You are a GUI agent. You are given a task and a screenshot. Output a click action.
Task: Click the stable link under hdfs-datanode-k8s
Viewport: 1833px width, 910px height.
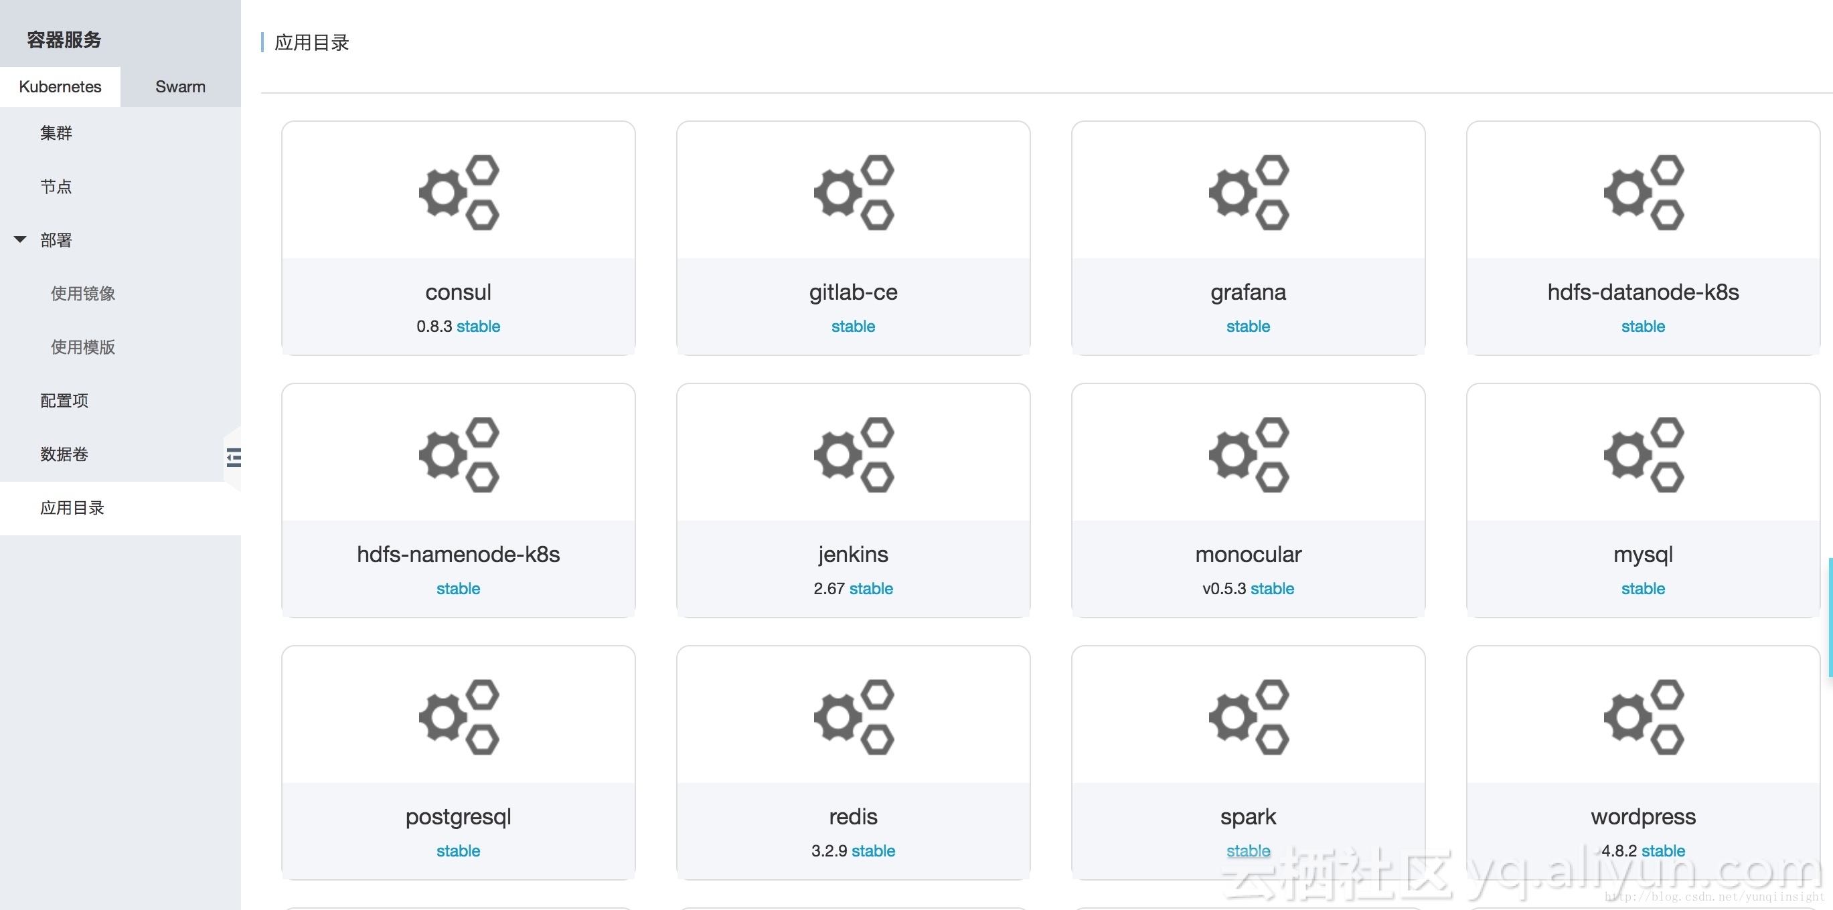1643,327
